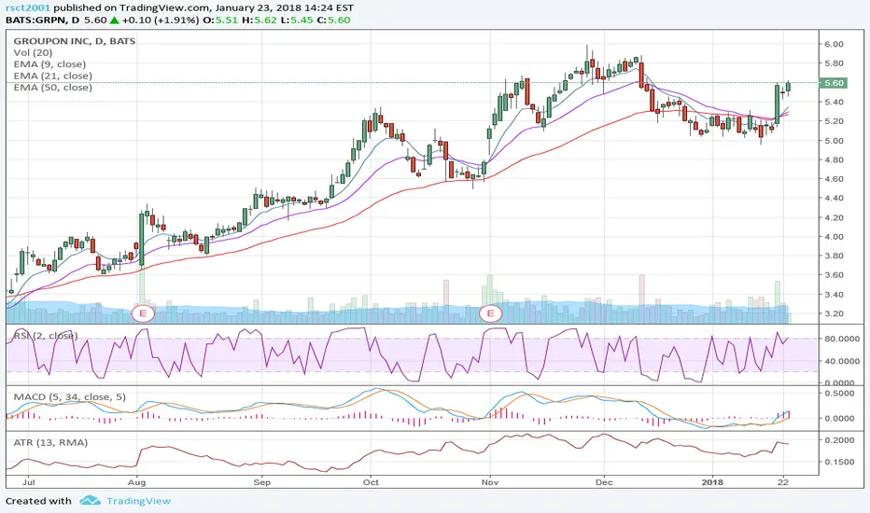Click the 0.2000 ATR axis value
Image resolution: width=870 pixels, height=513 pixels.
click(839, 440)
